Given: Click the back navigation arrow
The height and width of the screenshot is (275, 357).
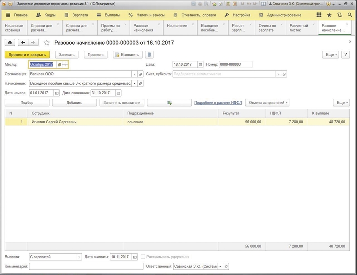Looking at the screenshot, I should (23, 43).
